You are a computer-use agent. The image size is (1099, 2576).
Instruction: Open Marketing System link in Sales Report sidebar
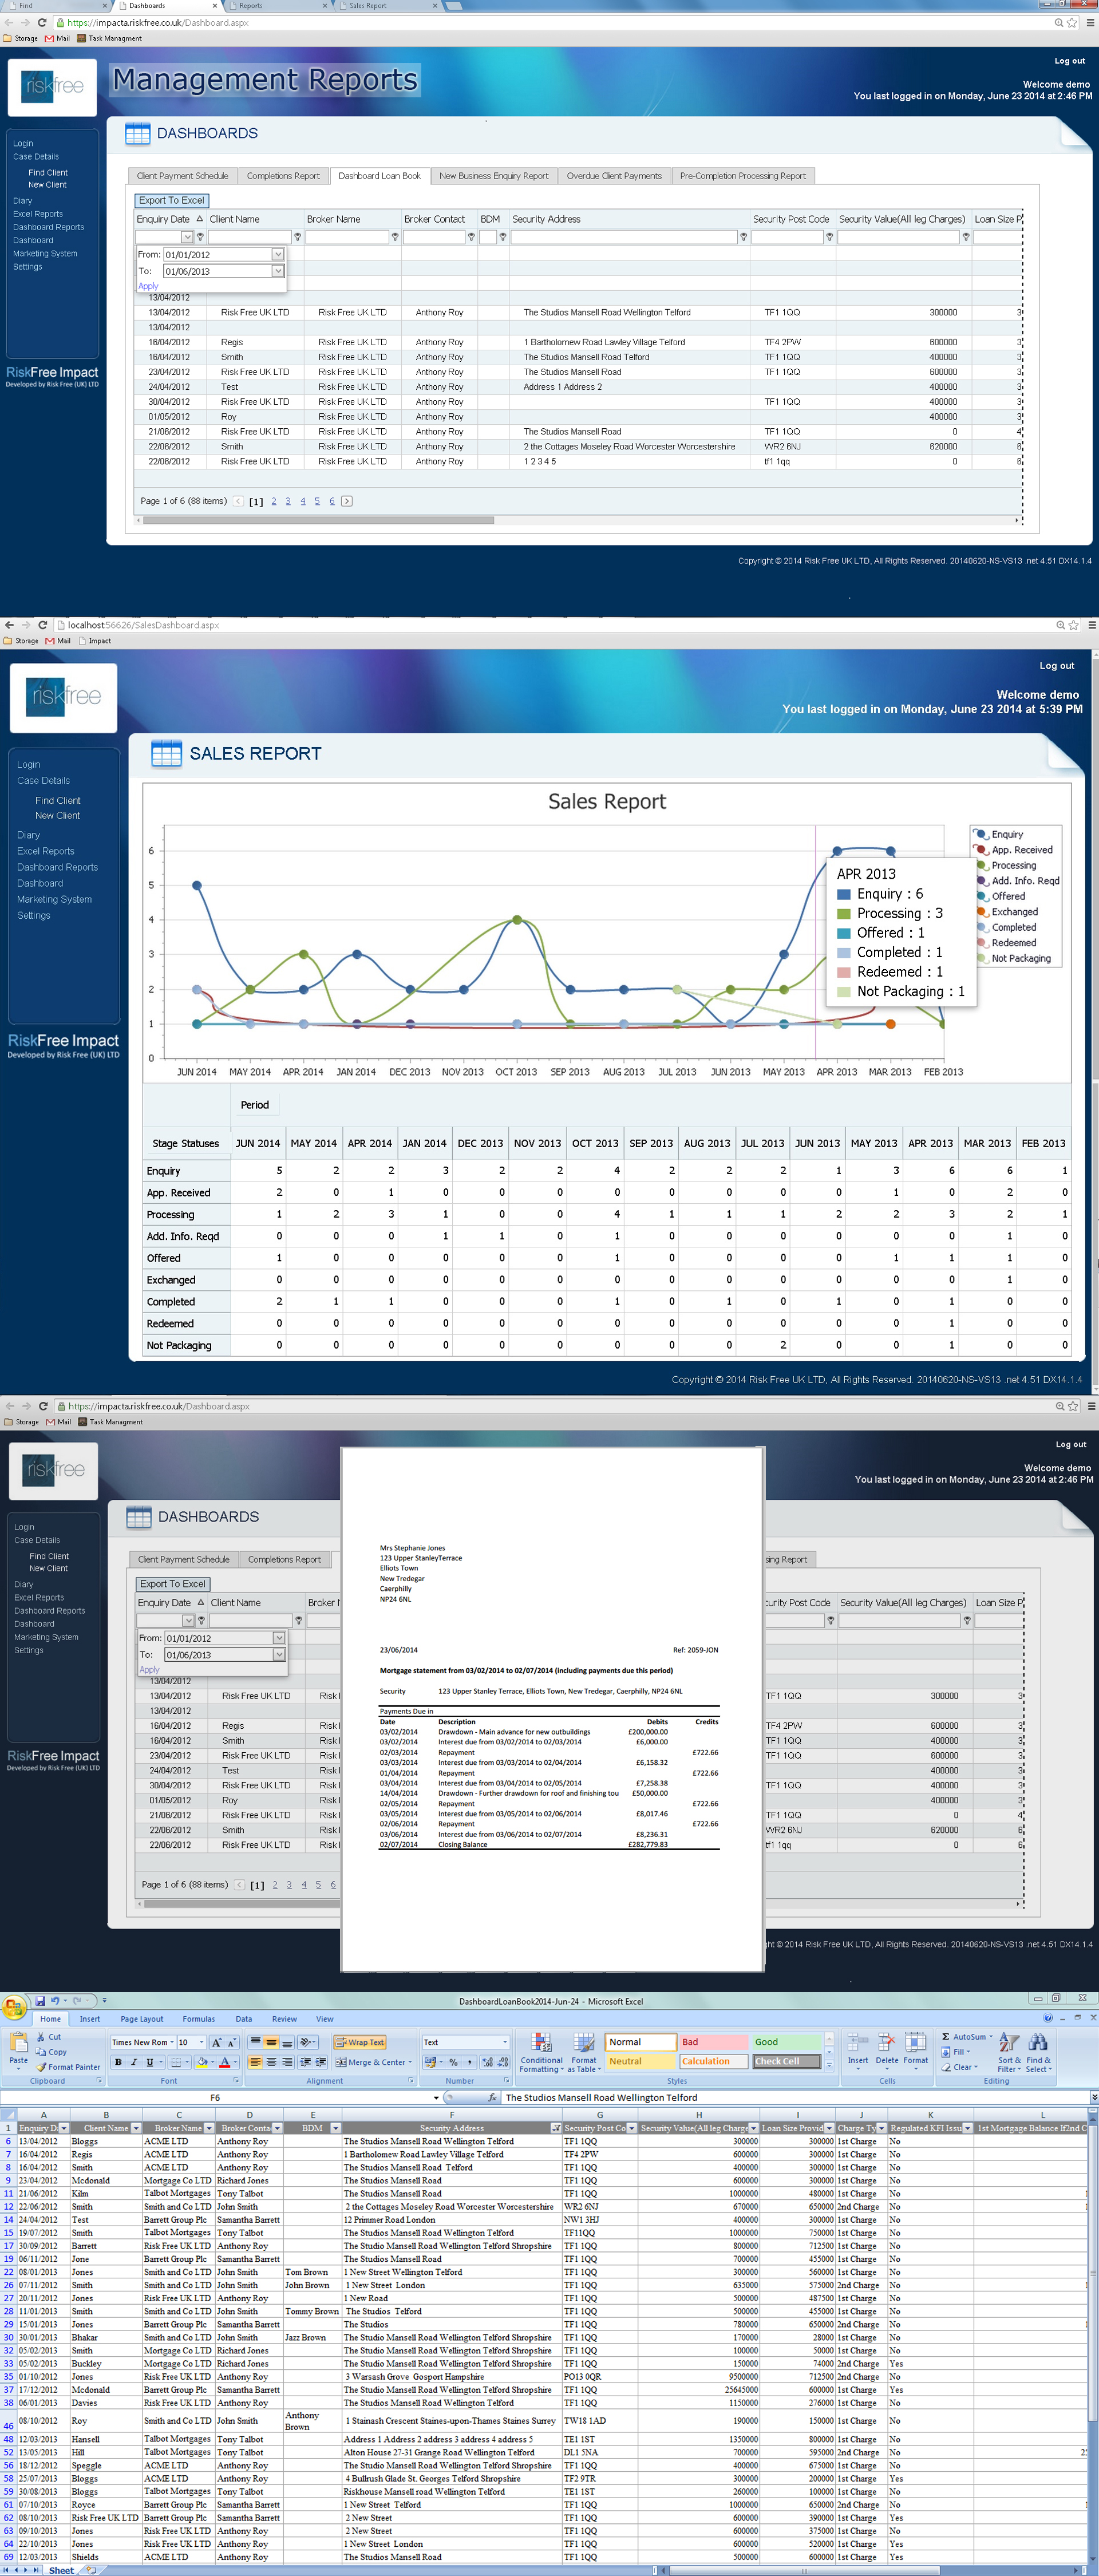[x=54, y=899]
